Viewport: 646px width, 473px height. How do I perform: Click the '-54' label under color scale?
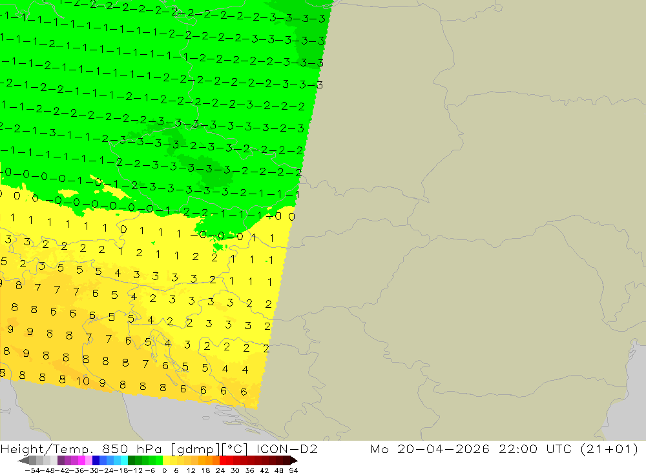(32, 470)
